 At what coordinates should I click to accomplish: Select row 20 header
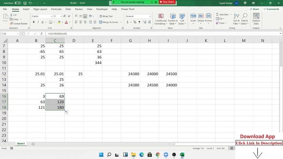4,119
